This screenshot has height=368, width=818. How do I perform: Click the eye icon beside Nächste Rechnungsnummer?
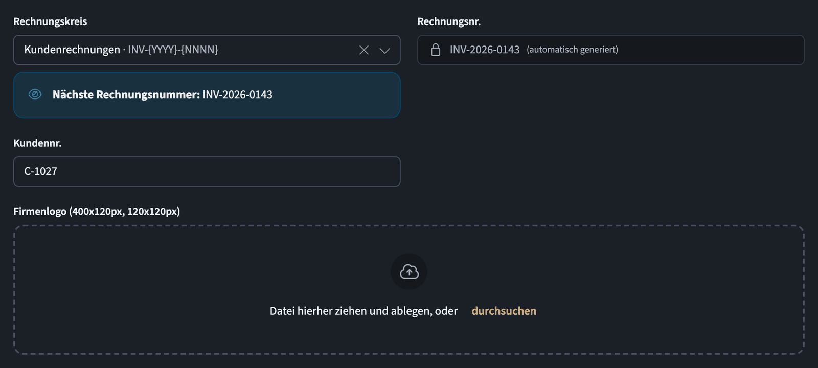[x=35, y=94]
